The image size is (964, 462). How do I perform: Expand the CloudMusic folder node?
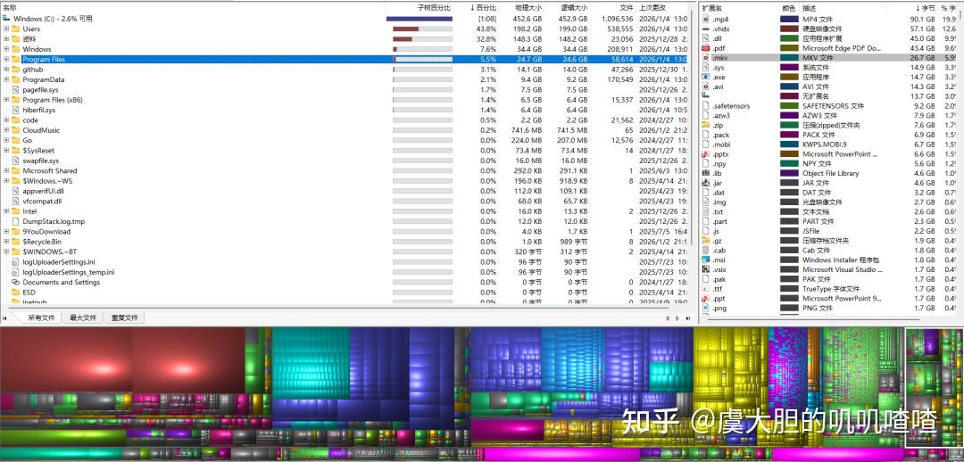pyautogui.click(x=6, y=130)
